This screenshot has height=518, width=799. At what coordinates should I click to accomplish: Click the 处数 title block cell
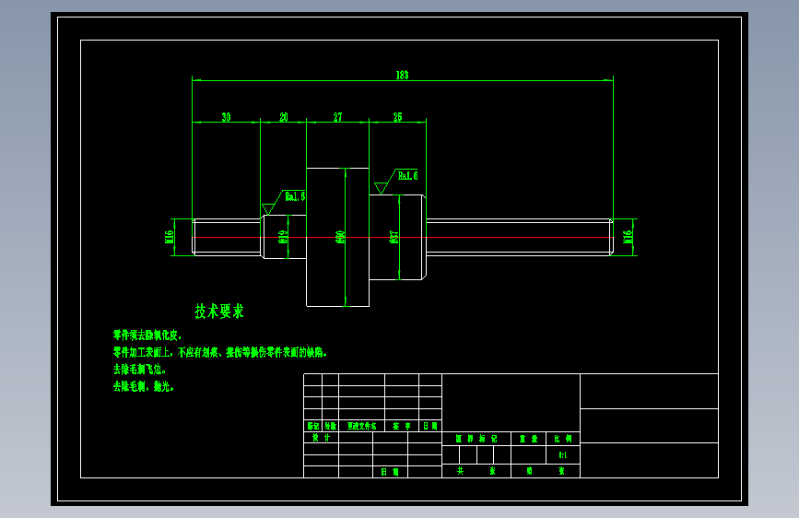(x=330, y=426)
